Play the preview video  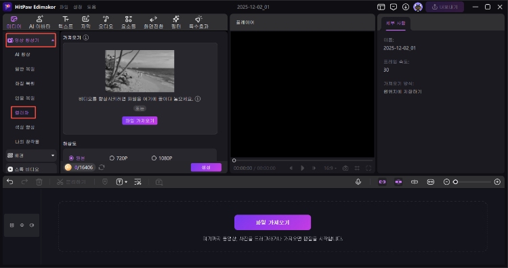(302, 168)
